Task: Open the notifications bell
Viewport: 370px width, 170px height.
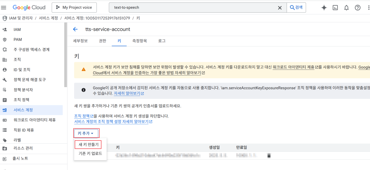Action: pos(347,8)
